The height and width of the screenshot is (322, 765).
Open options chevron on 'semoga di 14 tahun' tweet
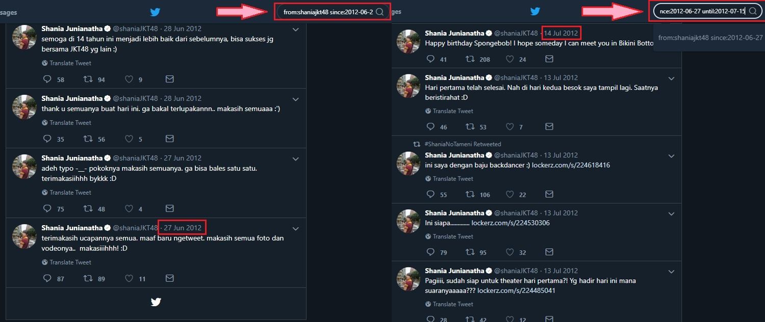[x=296, y=30]
